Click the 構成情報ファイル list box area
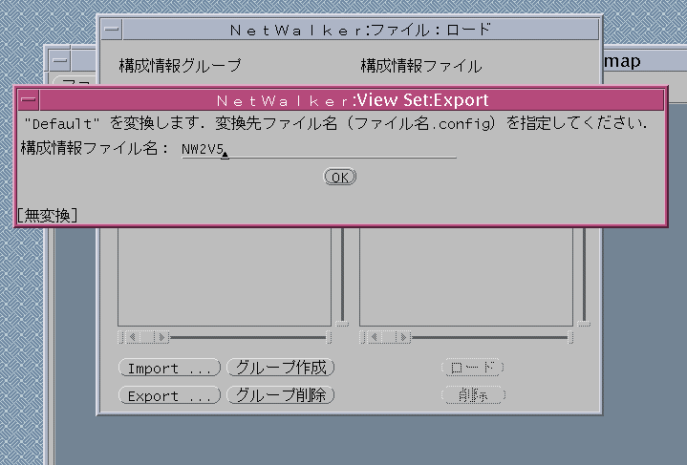The width and height of the screenshot is (687, 465). pyautogui.click(x=466, y=277)
